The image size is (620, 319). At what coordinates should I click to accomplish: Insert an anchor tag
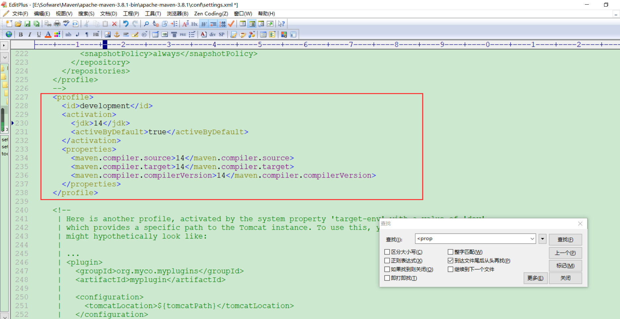(117, 34)
